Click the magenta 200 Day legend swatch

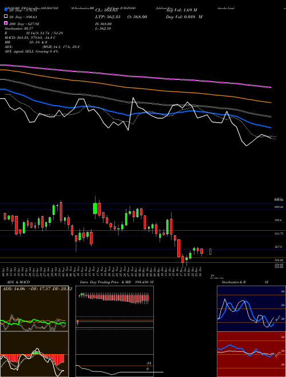click(x=6, y=23)
